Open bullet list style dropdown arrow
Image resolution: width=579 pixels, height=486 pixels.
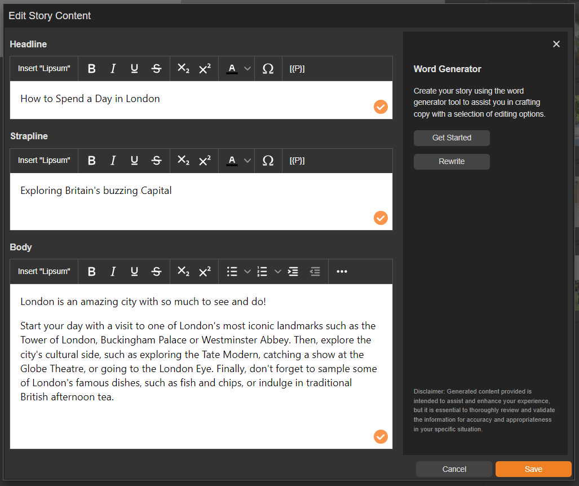[x=247, y=272]
